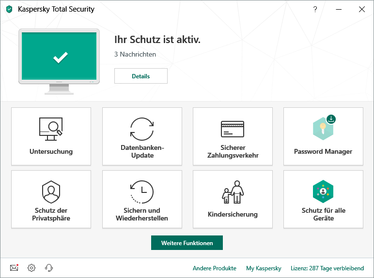This screenshot has height=278, width=374.
Task: Open support via the headset icon
Action: (x=49, y=268)
